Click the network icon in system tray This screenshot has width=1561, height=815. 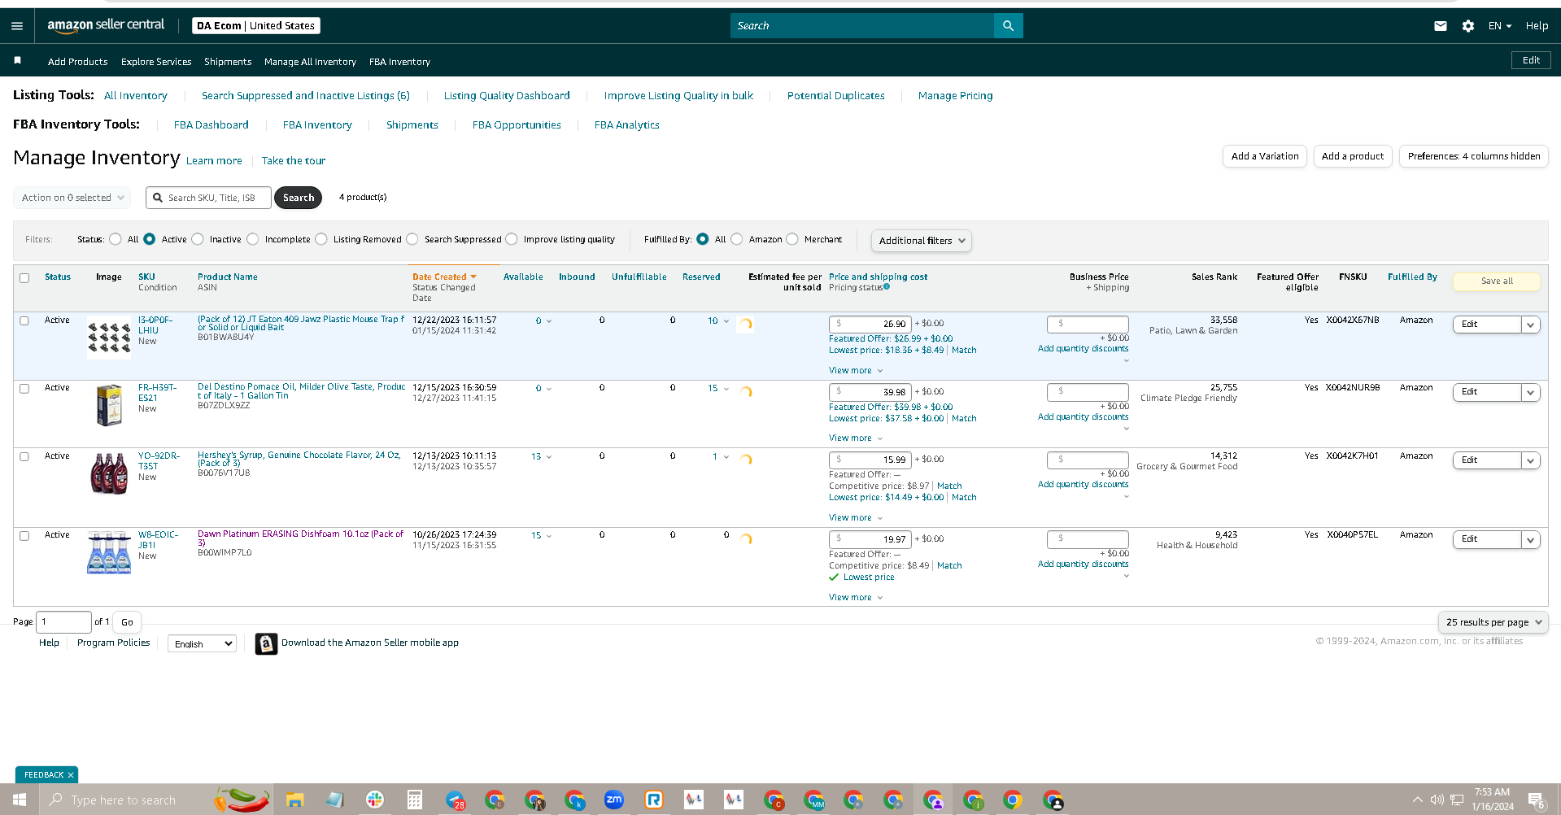[1457, 800]
